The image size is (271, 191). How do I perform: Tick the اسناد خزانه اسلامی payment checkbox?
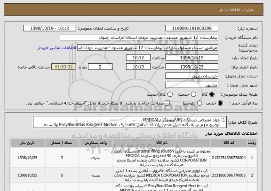click(167, 103)
